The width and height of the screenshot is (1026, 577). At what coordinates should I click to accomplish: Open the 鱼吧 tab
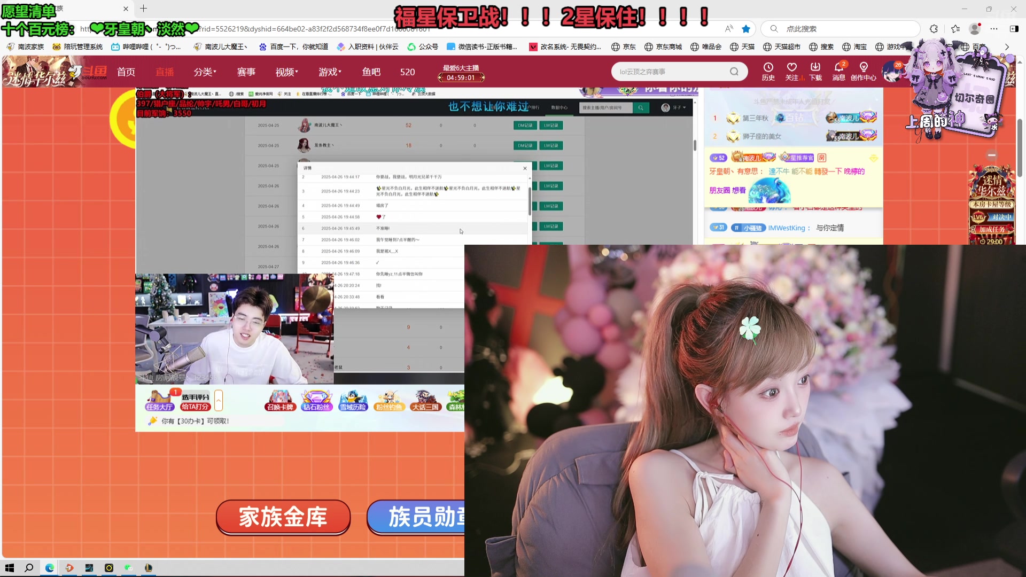click(x=371, y=72)
